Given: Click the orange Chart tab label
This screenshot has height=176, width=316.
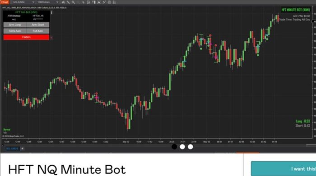Looking at the screenshot, I should [5, 2].
